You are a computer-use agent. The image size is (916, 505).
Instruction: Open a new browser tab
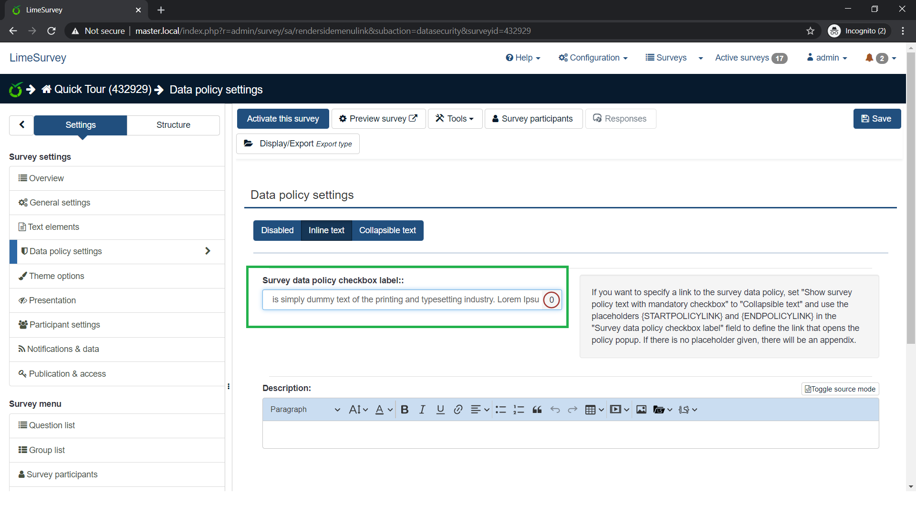pyautogui.click(x=161, y=10)
